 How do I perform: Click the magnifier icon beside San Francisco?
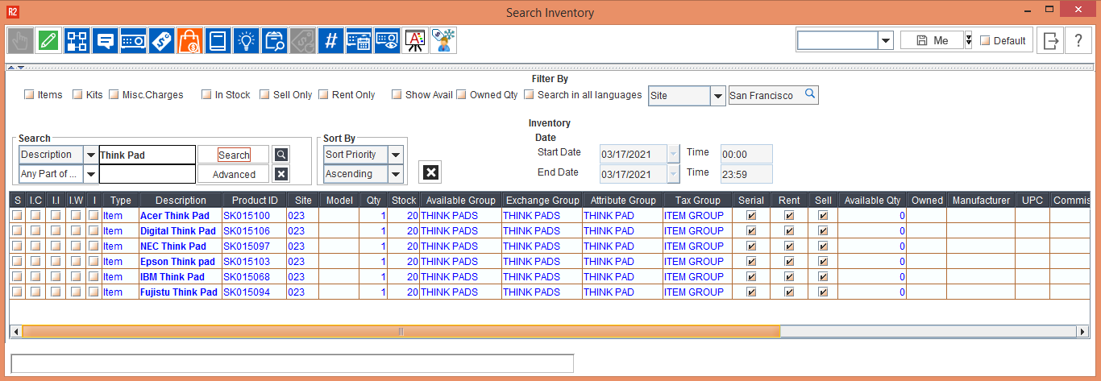(810, 94)
